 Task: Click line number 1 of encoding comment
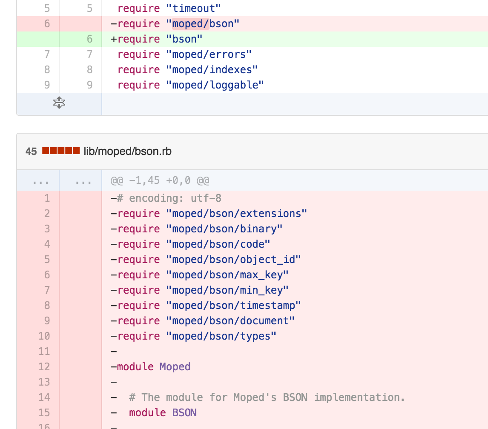47,198
